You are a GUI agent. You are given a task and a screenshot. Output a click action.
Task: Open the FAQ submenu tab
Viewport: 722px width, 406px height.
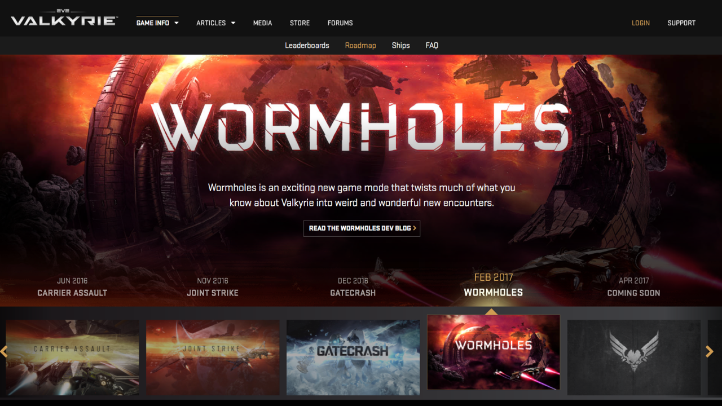(432, 46)
